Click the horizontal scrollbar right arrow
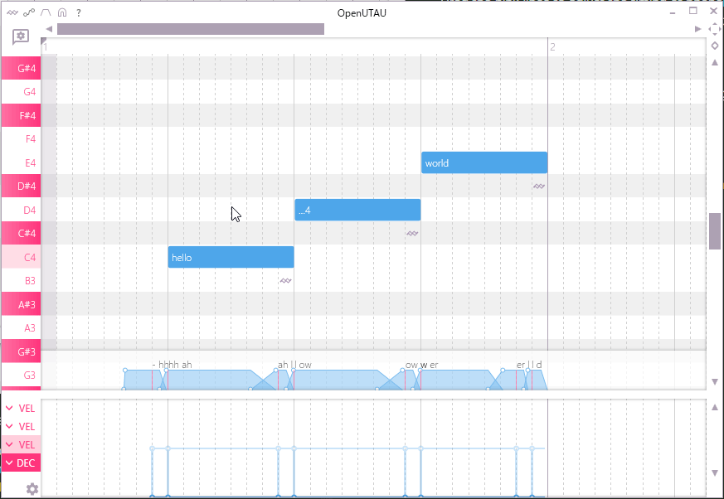This screenshot has height=499, width=724. [697, 29]
